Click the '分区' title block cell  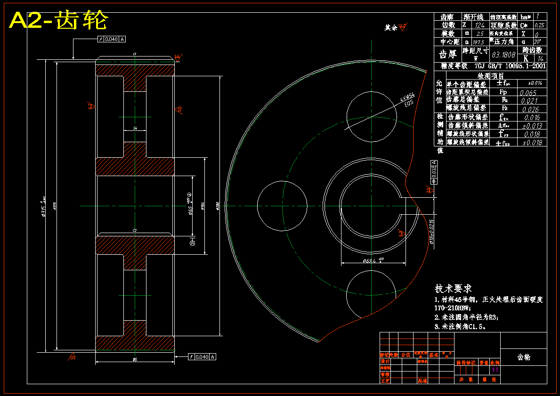[406, 355]
